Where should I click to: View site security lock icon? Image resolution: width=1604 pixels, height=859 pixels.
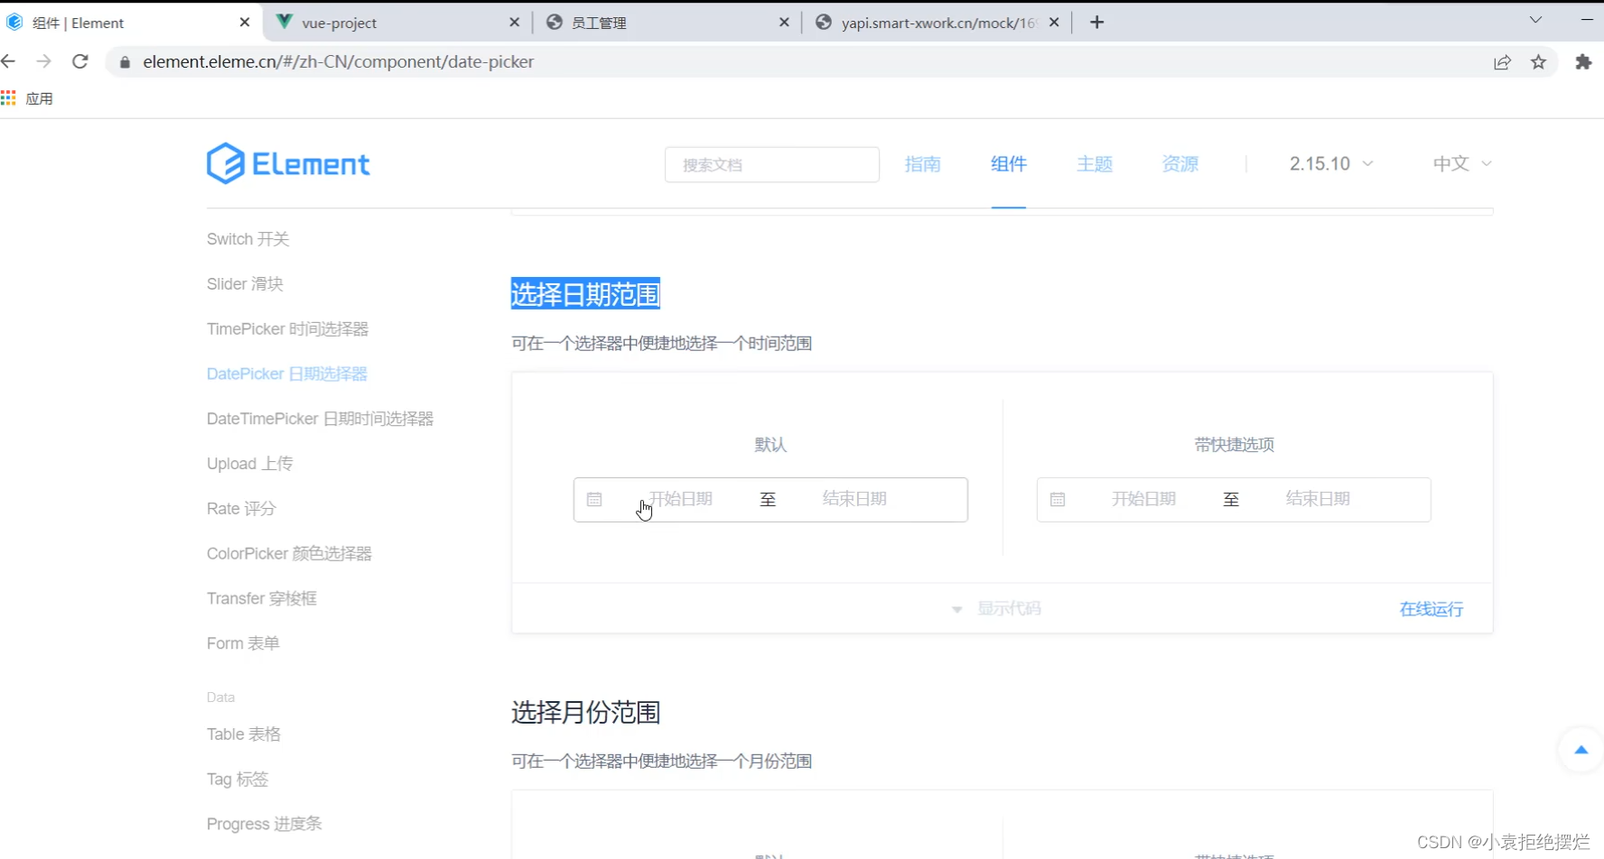point(126,62)
